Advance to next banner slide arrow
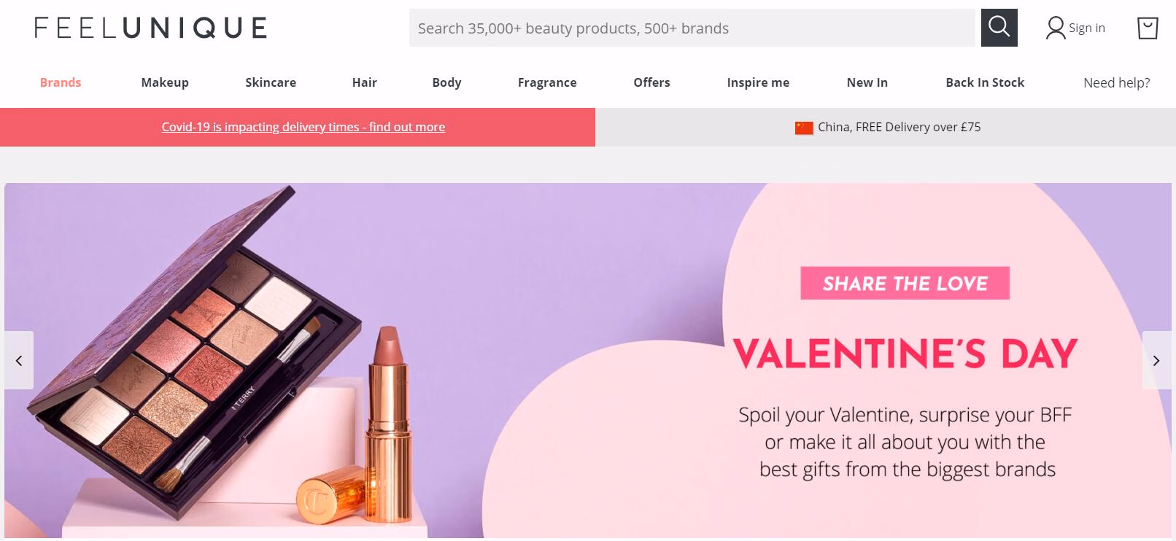Screen dimensions: 1176x541 [x=1156, y=360]
